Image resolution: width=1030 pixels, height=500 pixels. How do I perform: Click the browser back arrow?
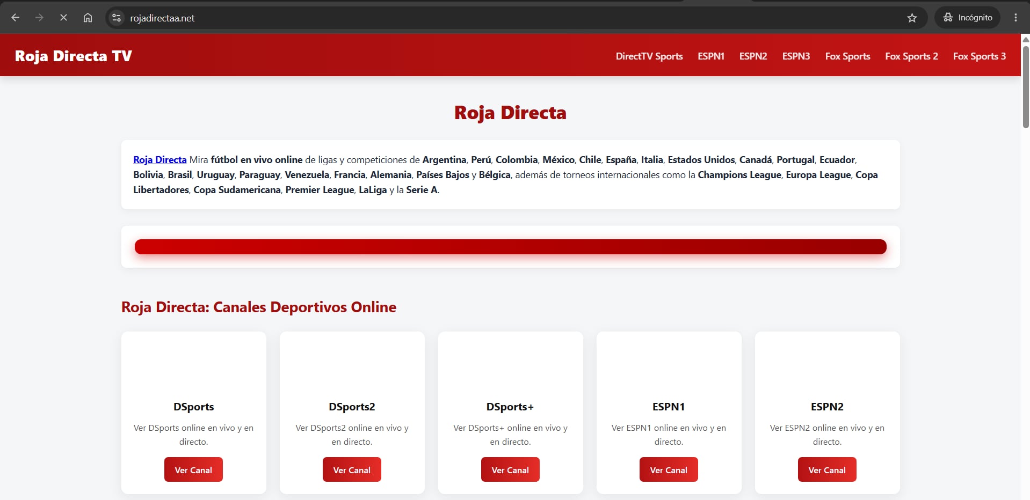click(16, 18)
